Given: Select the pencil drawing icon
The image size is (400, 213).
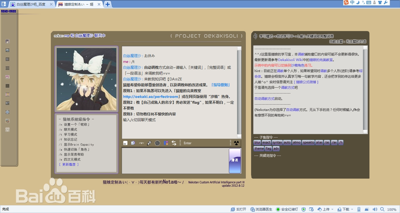Looking at the screenshot, I should coord(149,143).
